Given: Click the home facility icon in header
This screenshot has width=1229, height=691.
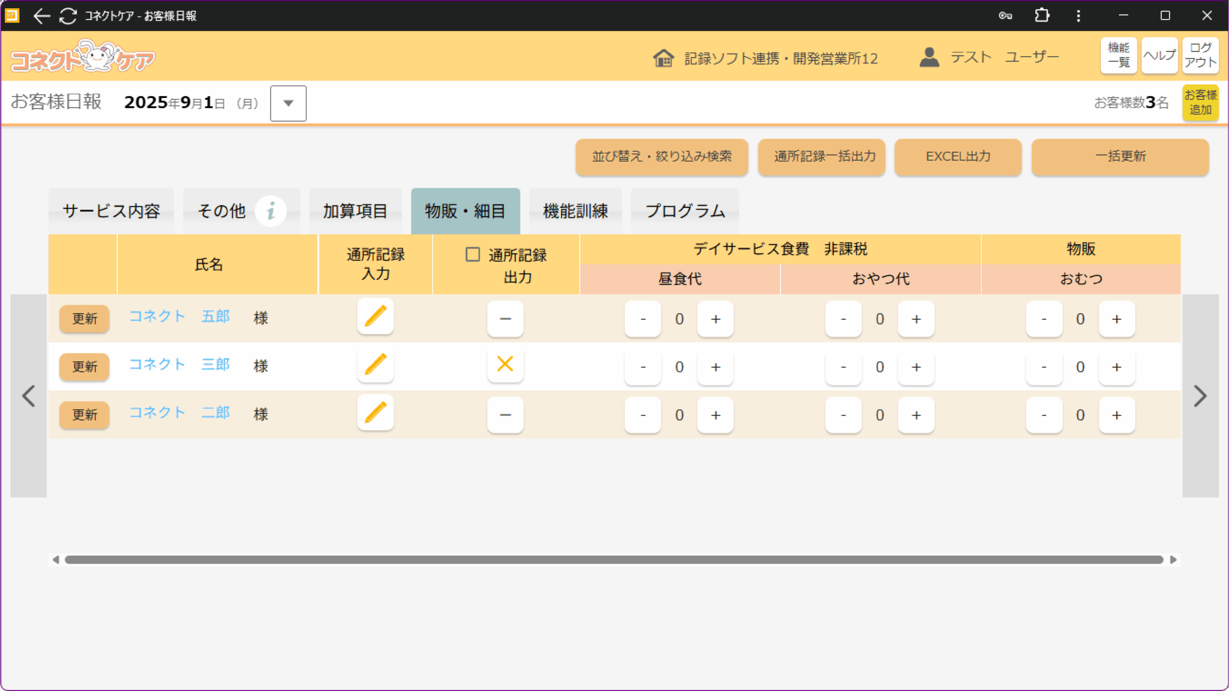Looking at the screenshot, I should tap(663, 58).
